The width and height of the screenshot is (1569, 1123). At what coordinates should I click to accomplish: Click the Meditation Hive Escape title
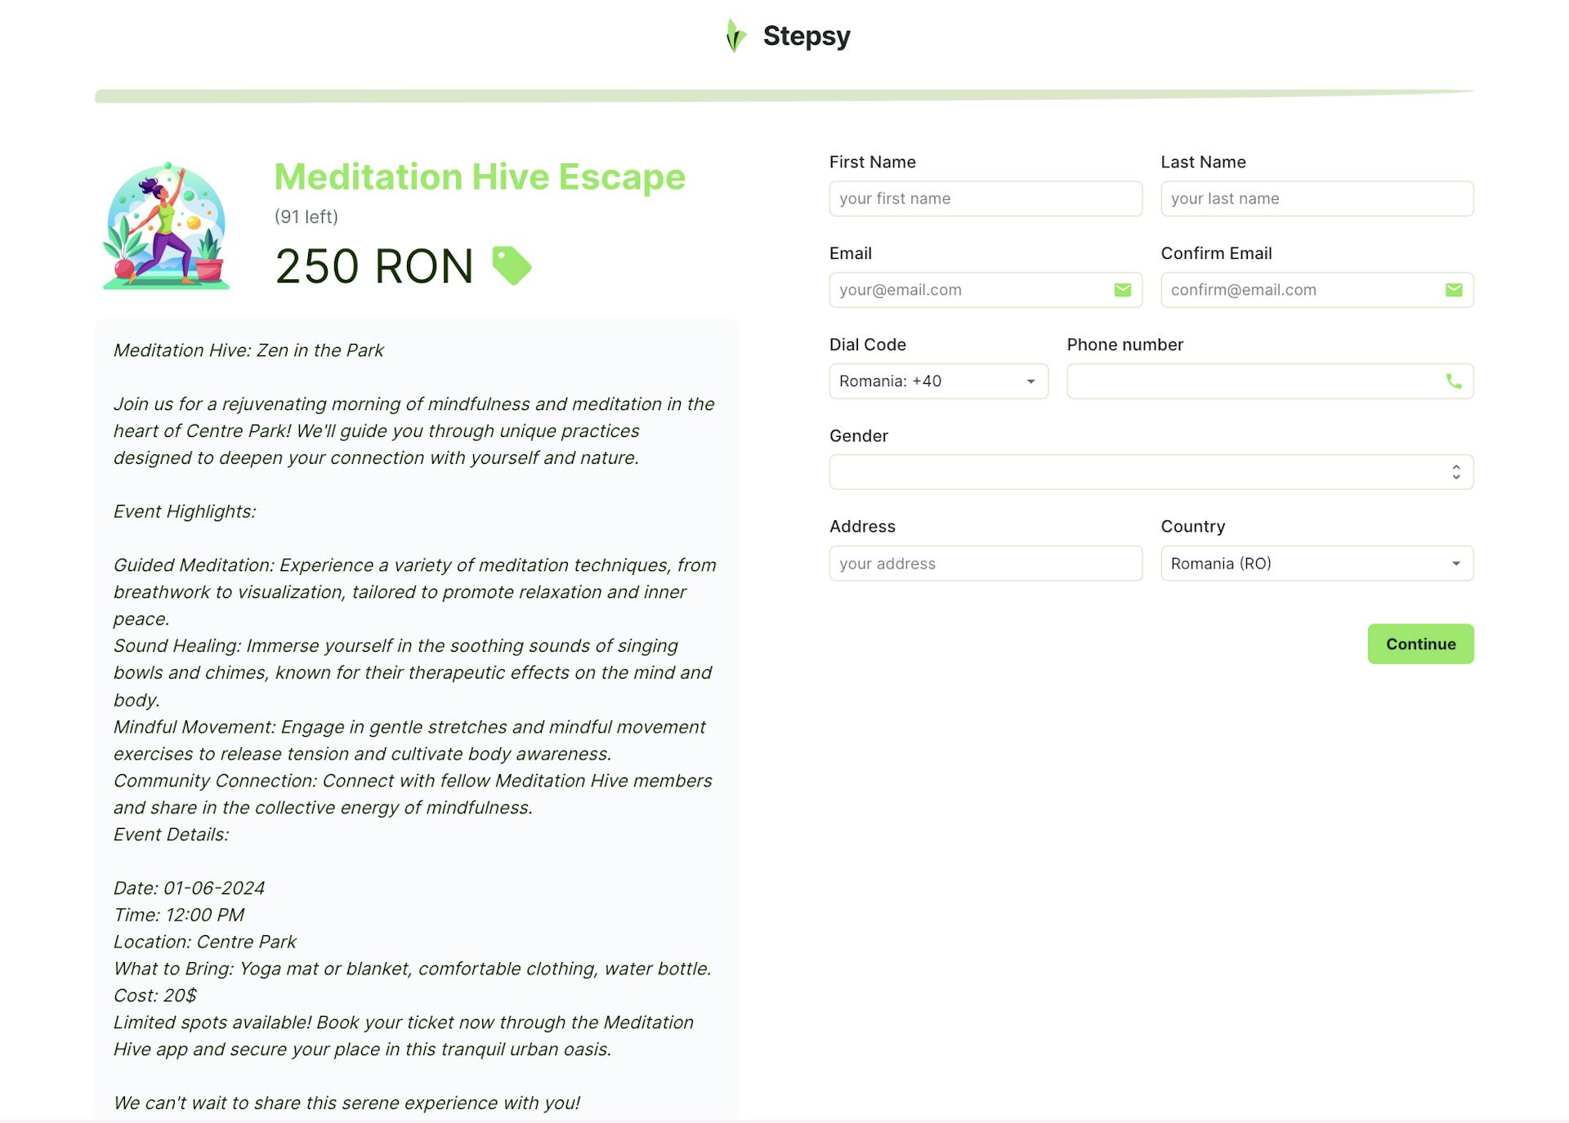(480, 177)
